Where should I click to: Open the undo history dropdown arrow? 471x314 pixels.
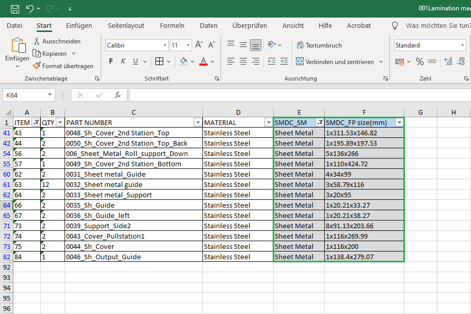[x=38, y=9]
